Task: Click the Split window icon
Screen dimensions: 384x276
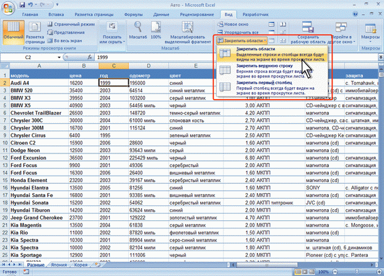Action: 271,24
